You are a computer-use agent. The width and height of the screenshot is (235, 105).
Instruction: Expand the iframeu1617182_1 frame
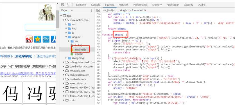pos(64,96)
